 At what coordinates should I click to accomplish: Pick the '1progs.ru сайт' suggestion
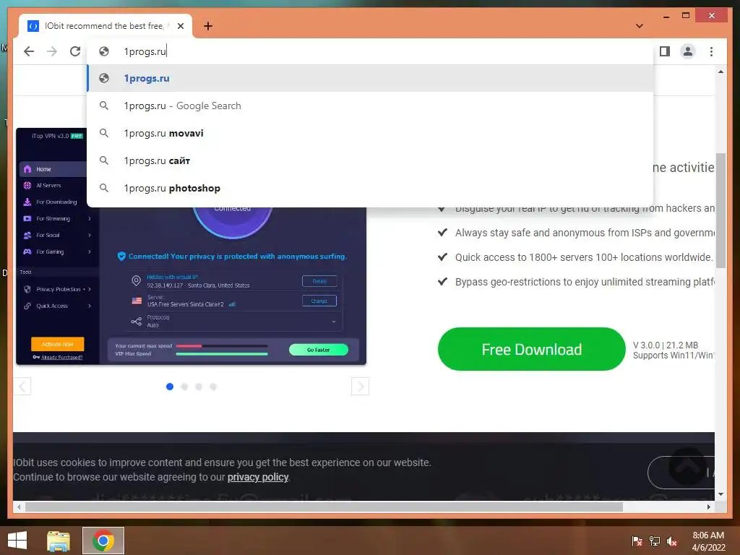click(370, 160)
